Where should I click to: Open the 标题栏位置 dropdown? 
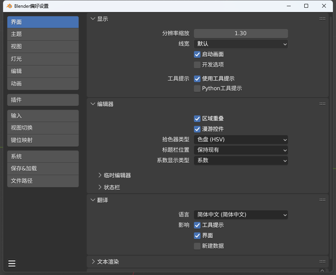[x=241, y=150]
